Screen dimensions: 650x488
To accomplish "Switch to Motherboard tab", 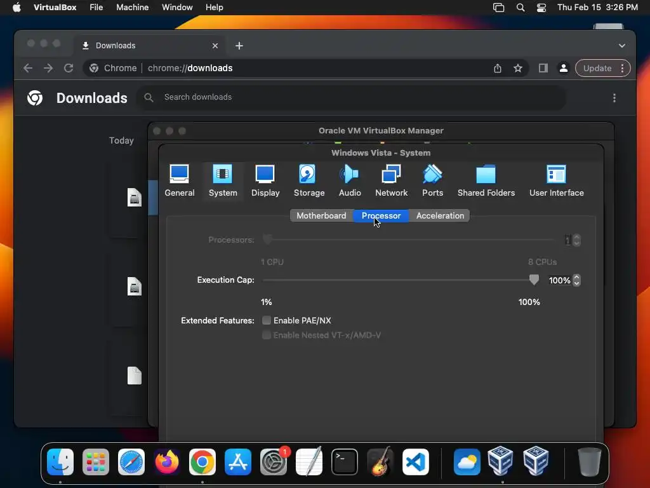I will [x=321, y=216].
